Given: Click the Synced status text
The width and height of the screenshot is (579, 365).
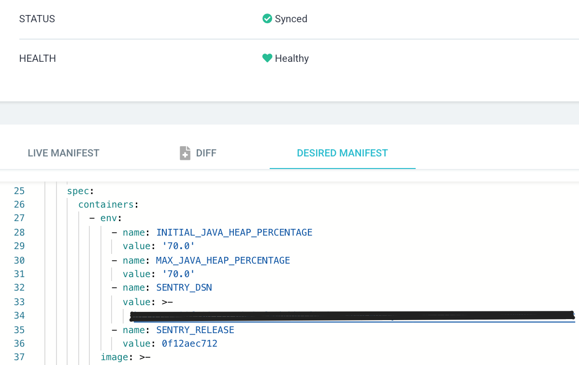Looking at the screenshot, I should pos(291,19).
